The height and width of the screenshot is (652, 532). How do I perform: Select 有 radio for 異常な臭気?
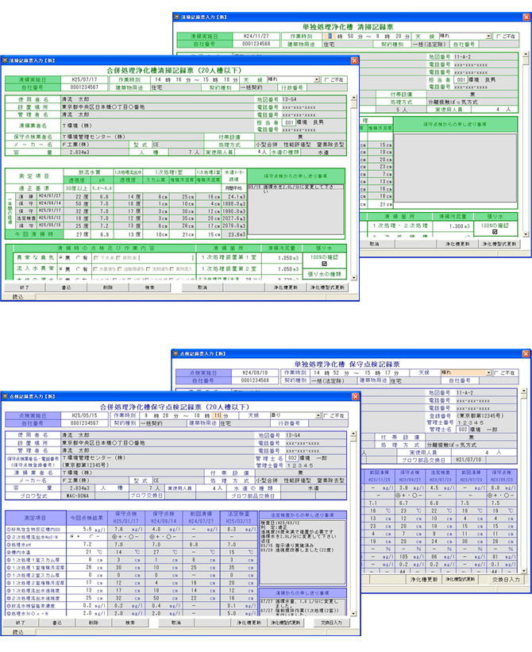click(78, 258)
